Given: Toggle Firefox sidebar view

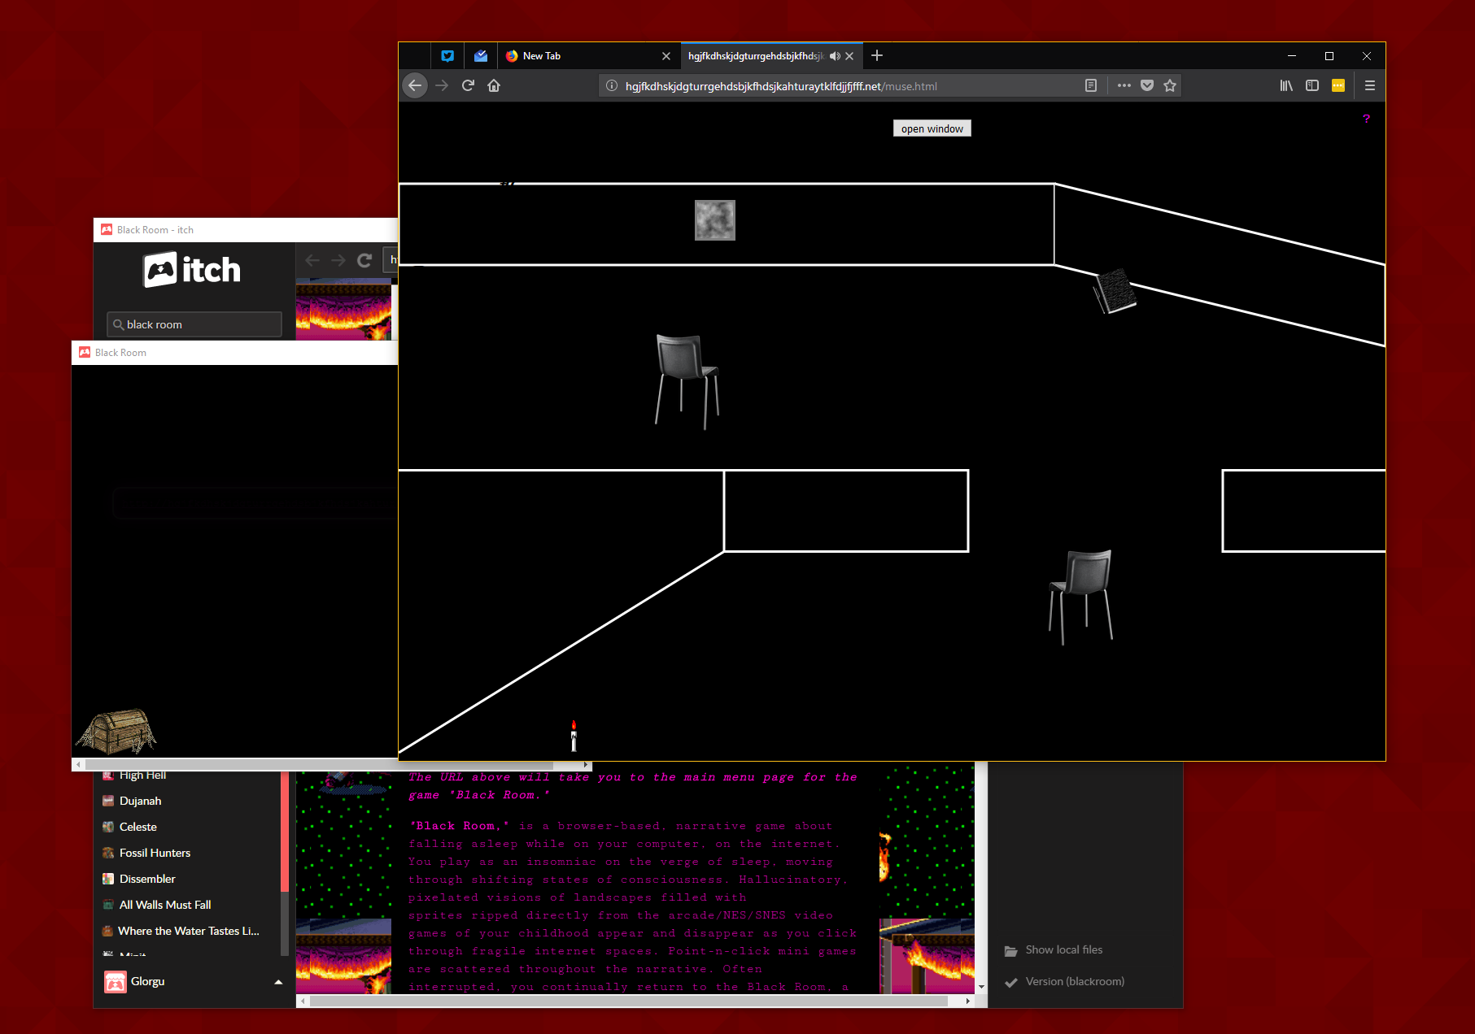Looking at the screenshot, I should point(1312,85).
